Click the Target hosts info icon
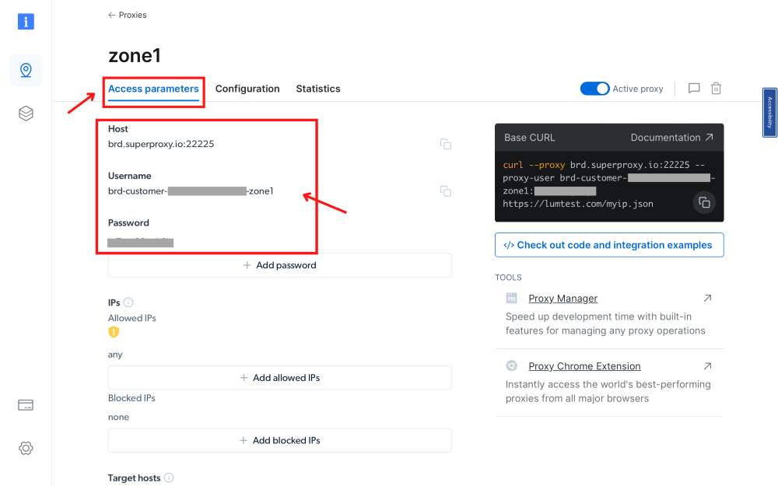The width and height of the screenshot is (778, 486). pos(170,477)
